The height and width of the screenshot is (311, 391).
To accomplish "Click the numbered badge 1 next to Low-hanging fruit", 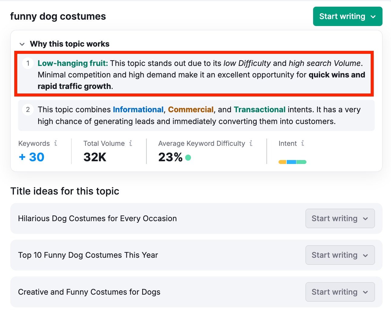I will pos(28,63).
